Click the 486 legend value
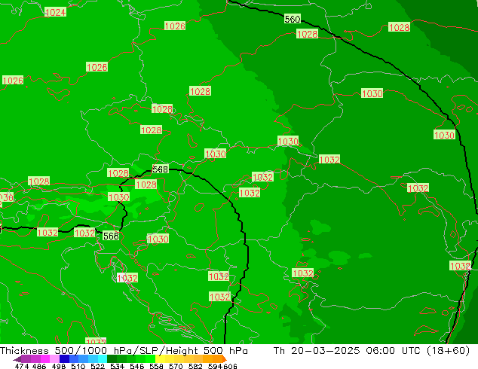Screen dimensions: 478x369 tap(39, 366)
